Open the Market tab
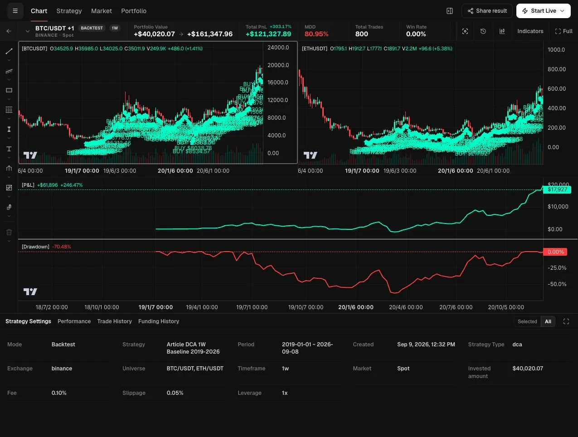 (x=102, y=11)
